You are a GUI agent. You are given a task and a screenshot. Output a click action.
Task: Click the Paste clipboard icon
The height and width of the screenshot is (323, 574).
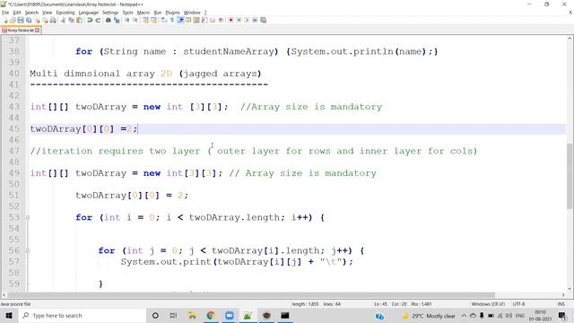coord(80,20)
